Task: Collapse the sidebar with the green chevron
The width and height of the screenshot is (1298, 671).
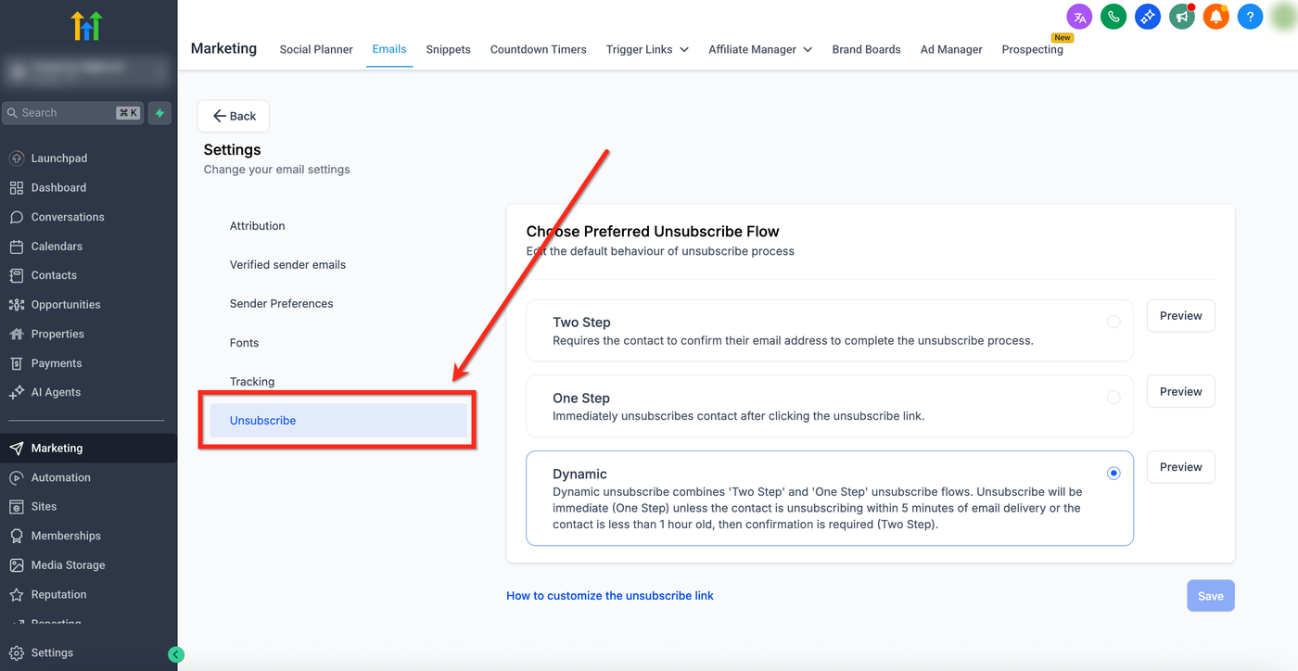Action: pos(176,654)
